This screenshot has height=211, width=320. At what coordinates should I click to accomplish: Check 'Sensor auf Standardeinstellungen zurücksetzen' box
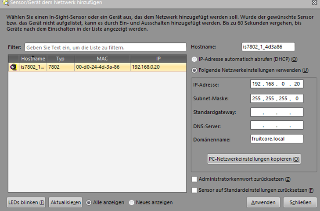(x=194, y=190)
